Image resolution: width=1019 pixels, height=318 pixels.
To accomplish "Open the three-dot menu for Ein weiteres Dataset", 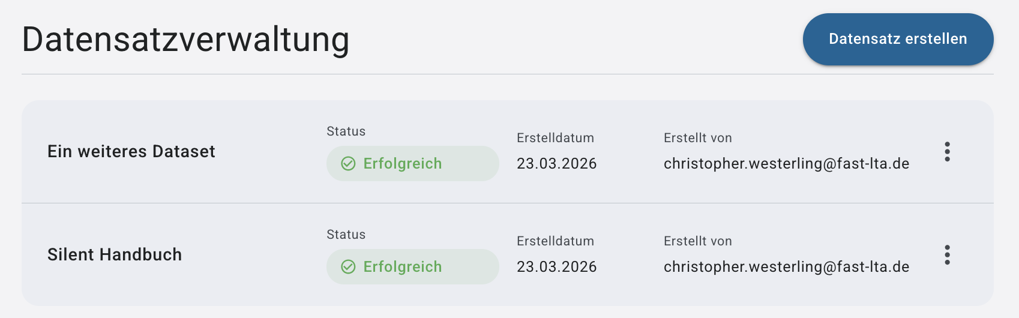I will tap(947, 152).
